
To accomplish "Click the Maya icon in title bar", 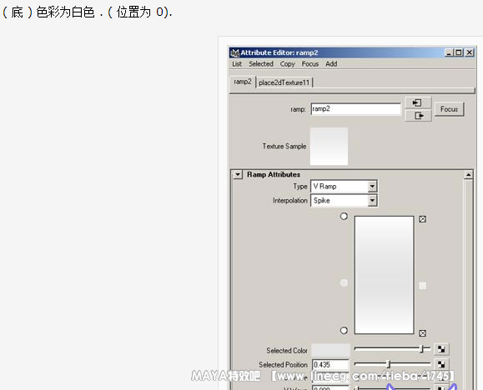I will coord(235,53).
